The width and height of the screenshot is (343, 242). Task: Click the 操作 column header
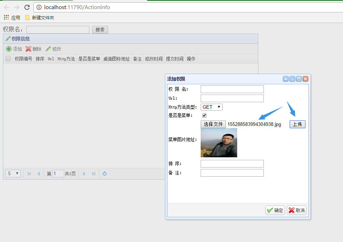tap(191, 59)
